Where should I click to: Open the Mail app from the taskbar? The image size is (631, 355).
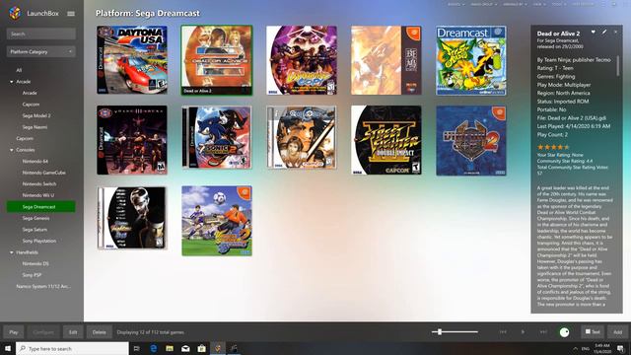(x=185, y=348)
